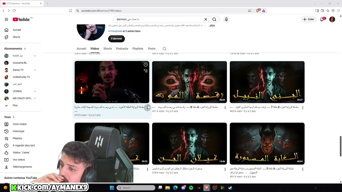This screenshot has width=342, height=192.
Task: Submit search with the magnifier button
Action: click(x=214, y=19)
